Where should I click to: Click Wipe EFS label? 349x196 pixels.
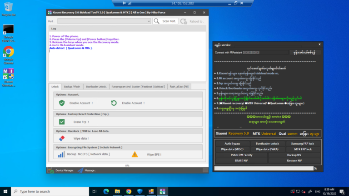tap(154, 155)
